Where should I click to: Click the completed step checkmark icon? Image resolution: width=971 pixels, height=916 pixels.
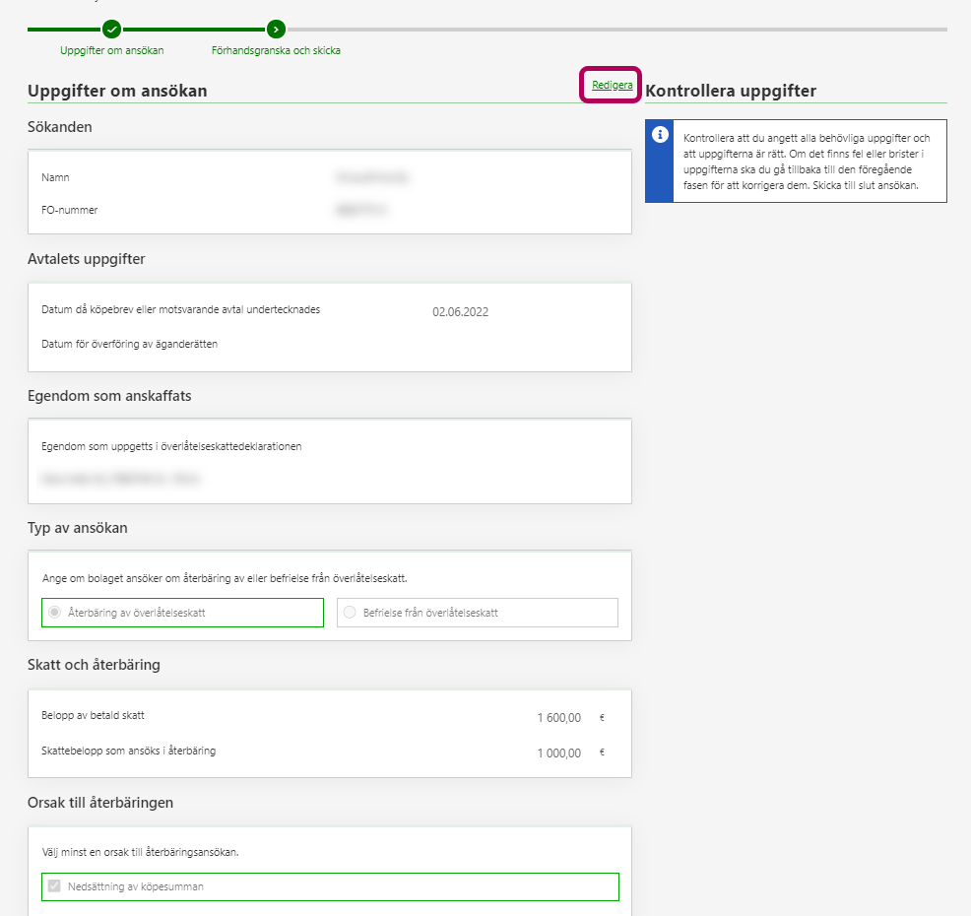click(112, 30)
